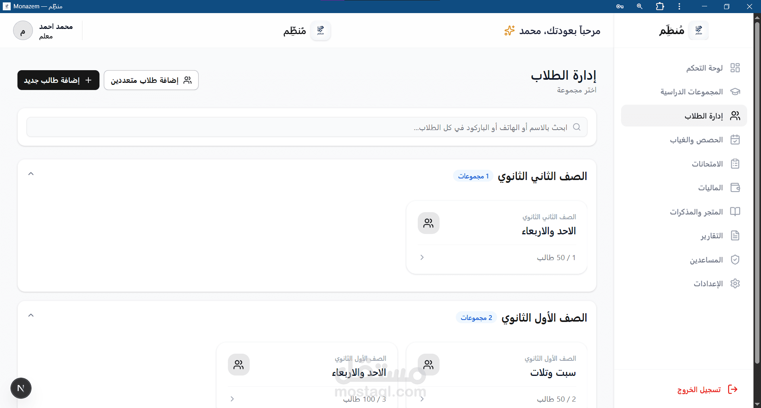Click group icon on الصف الثاني الثانوي الاحد والاربعاء card
The width and height of the screenshot is (761, 408).
428,223
